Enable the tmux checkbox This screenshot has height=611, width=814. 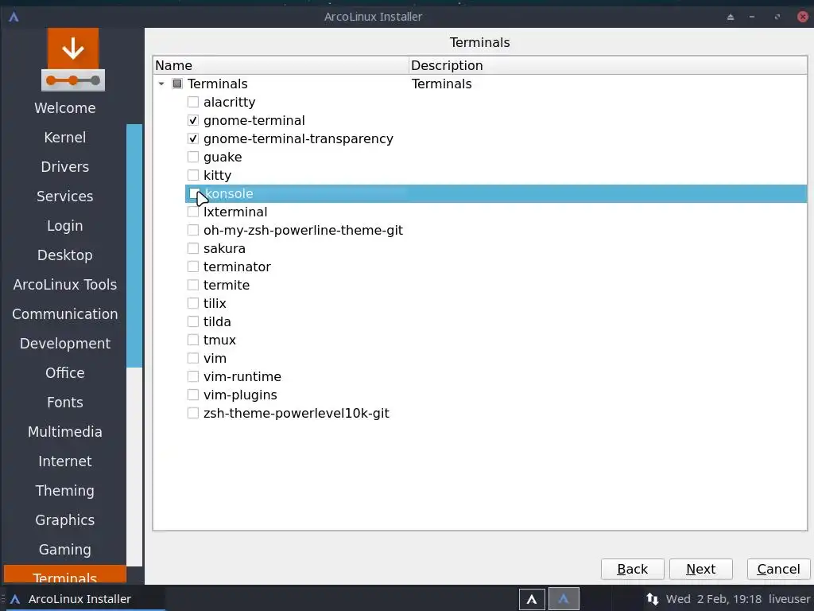pos(193,340)
